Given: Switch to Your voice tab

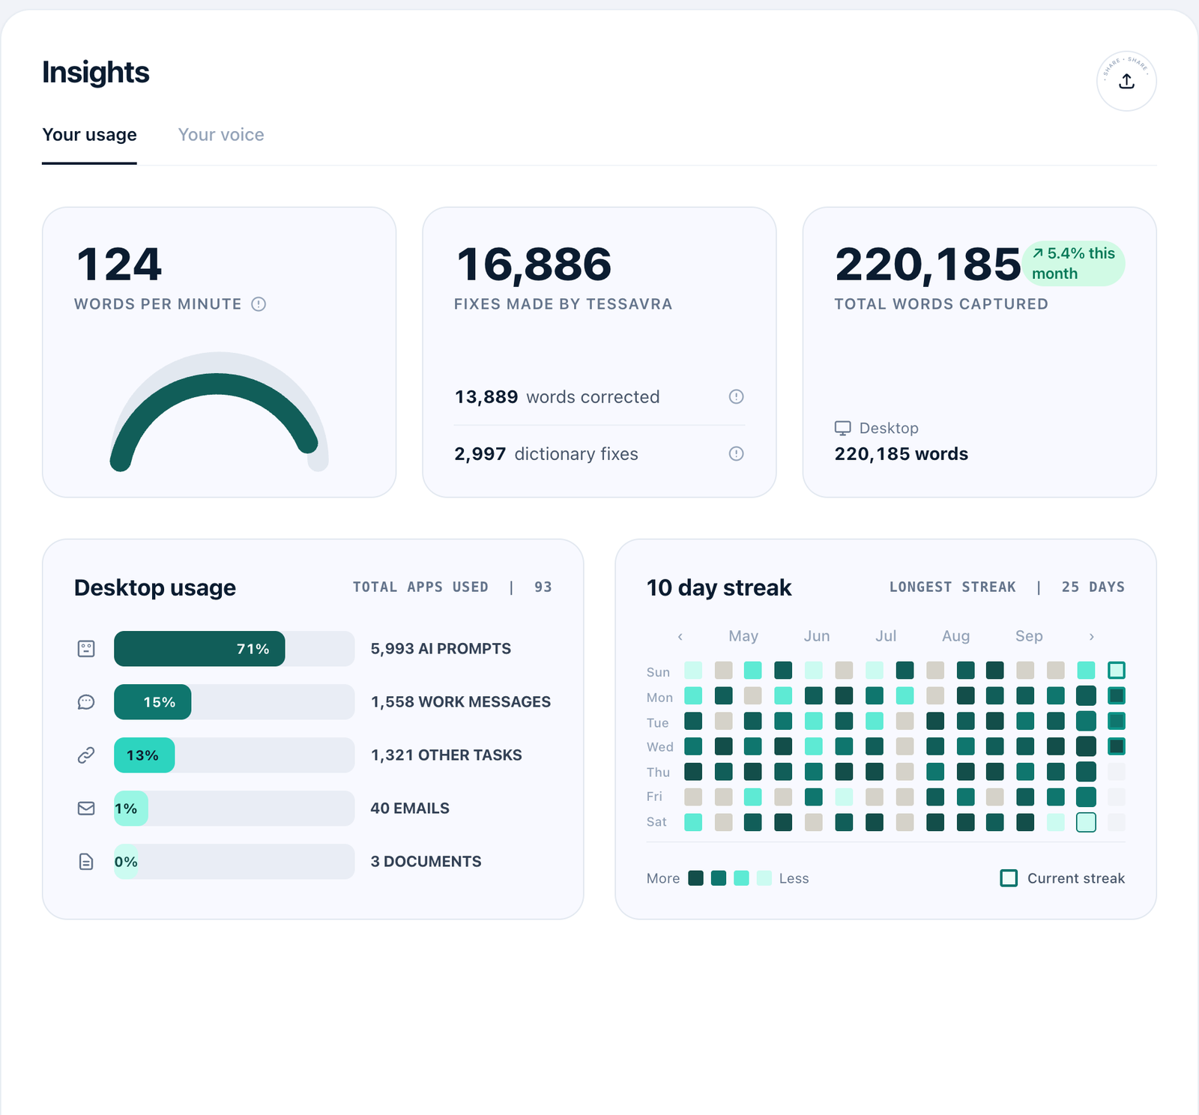Looking at the screenshot, I should coord(221,135).
